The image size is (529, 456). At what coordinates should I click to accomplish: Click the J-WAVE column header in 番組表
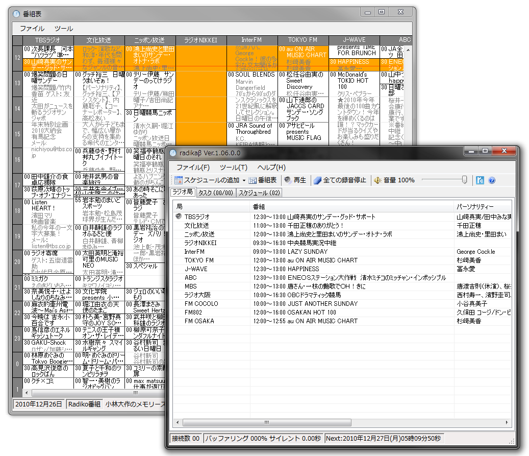click(354, 40)
